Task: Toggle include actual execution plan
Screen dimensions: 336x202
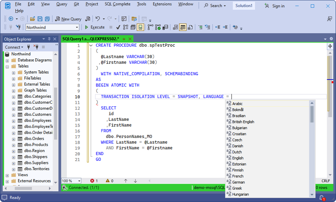Action: pyautogui.click(x=151, y=27)
